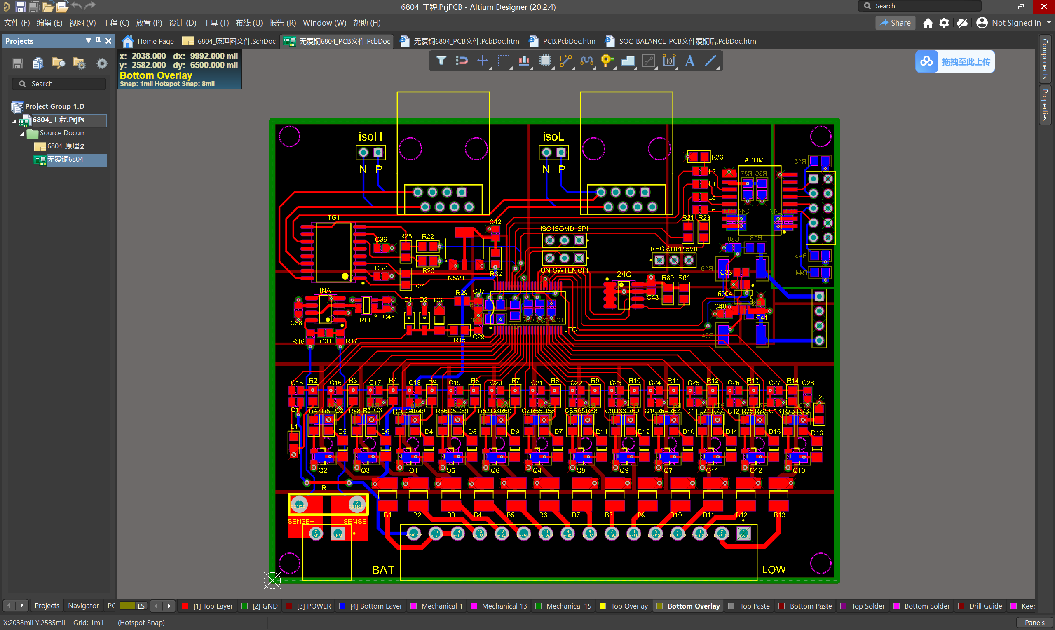
Task: Open the Components side panel
Action: (x=1044, y=59)
